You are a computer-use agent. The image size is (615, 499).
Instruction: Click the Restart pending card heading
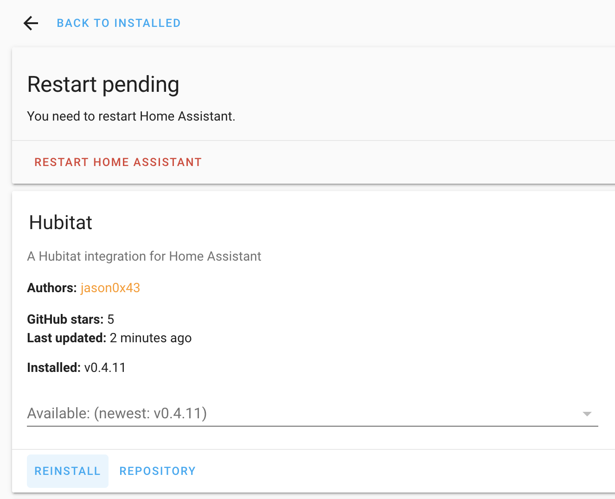click(103, 84)
